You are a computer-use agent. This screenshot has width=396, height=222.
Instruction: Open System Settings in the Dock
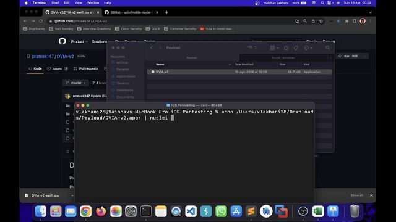tap(131, 211)
